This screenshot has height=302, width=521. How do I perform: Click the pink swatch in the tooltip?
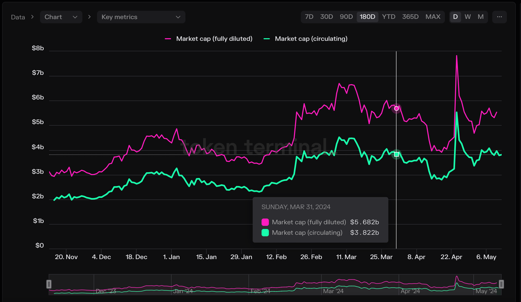(265, 222)
